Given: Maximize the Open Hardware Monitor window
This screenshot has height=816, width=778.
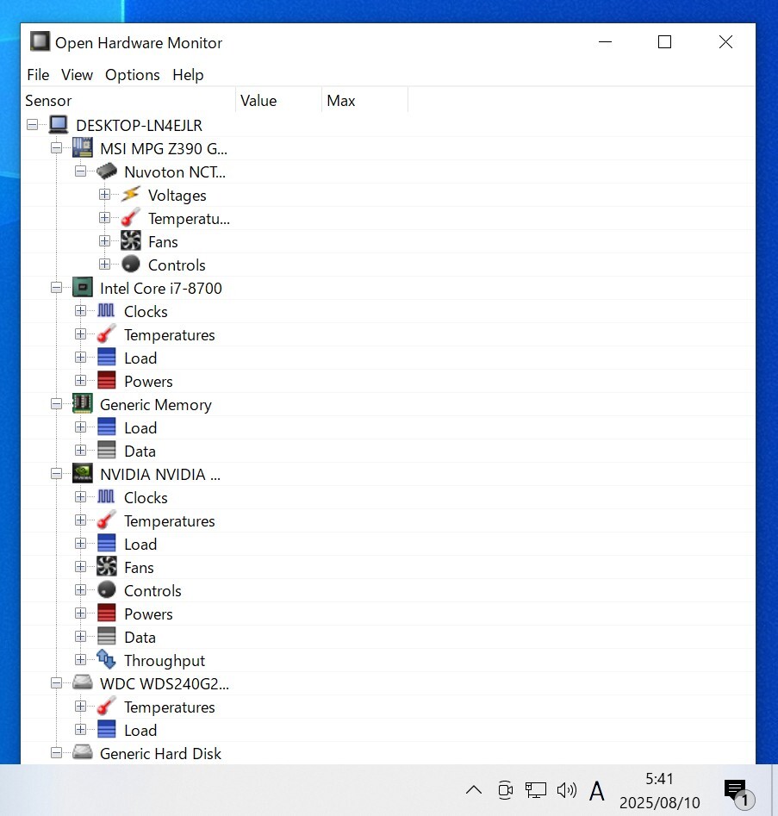Looking at the screenshot, I should click(x=664, y=42).
